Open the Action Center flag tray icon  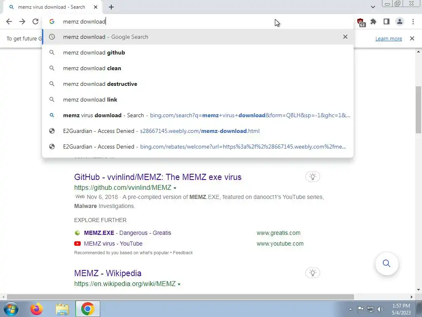(x=360, y=309)
